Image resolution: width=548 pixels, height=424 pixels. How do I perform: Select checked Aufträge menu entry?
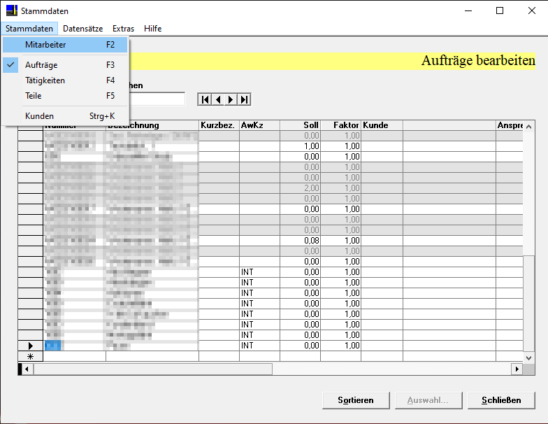coord(65,65)
